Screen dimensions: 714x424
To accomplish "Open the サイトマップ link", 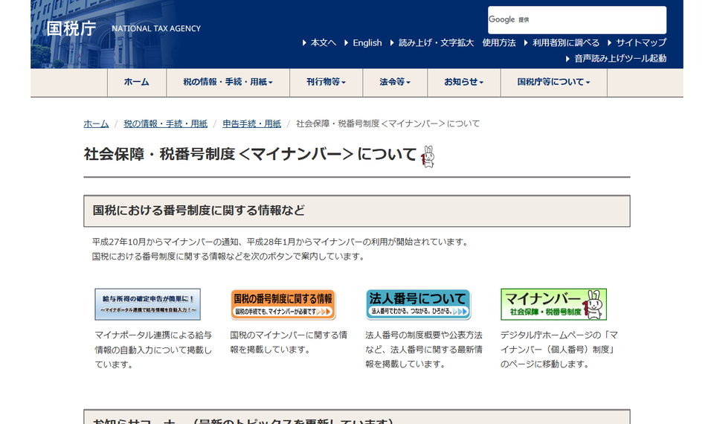I will [641, 43].
